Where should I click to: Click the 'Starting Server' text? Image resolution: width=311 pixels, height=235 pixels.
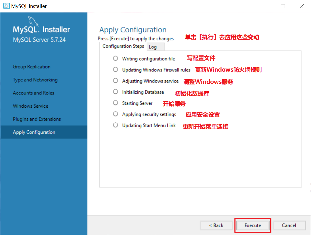point(137,103)
